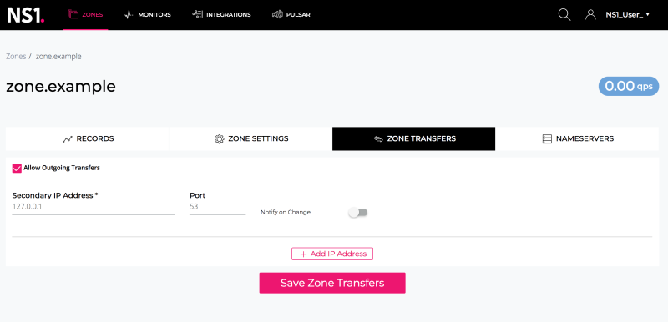Click the Integrations icon in navbar

coord(197,14)
